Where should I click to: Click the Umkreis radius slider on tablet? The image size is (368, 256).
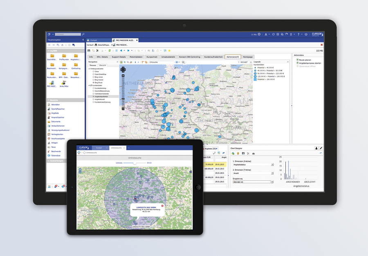[x=135, y=163]
